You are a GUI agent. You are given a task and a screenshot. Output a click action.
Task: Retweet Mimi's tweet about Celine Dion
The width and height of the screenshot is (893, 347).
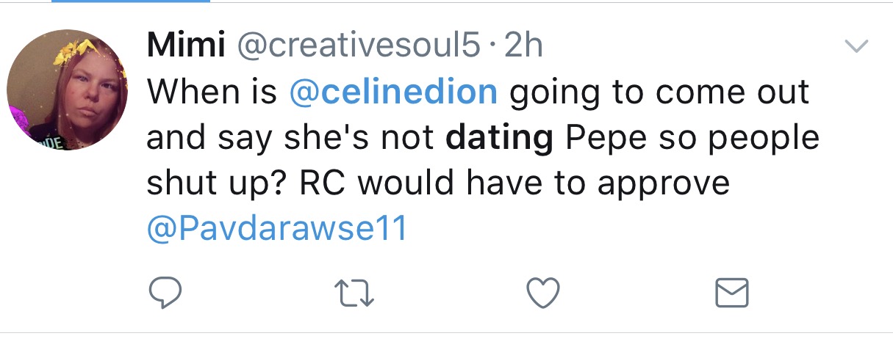(x=356, y=293)
